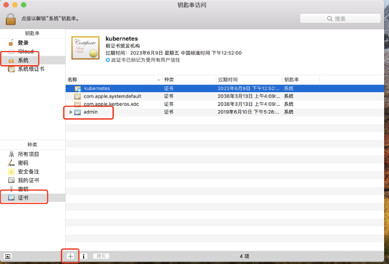Open the 安全备注 category
Screen dimensions: 389x264
click(x=28, y=172)
